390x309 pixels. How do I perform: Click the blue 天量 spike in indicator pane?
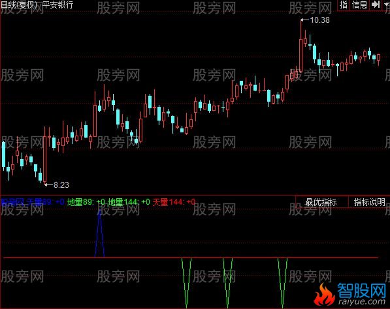pos(99,233)
